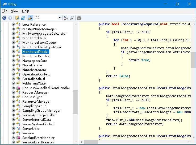Open an assembly file via toolbar

pyautogui.click(x=17, y=18)
